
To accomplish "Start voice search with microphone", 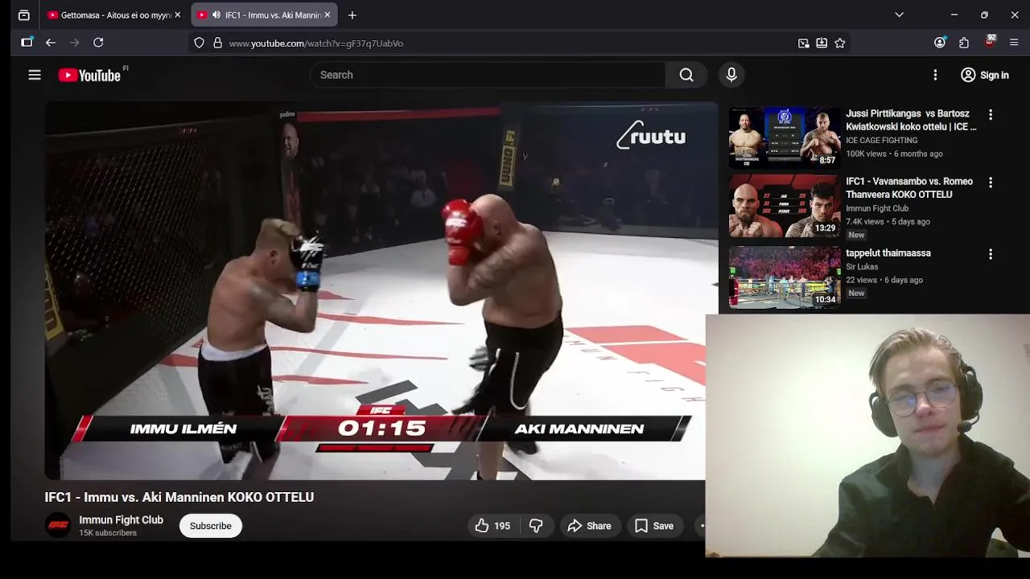I will click(x=731, y=75).
